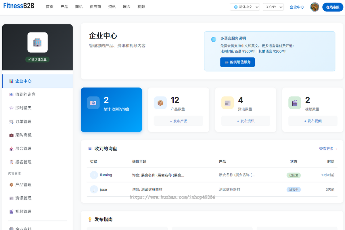
Task: Click the 产品管理 box icon
Action: click(x=11, y=185)
